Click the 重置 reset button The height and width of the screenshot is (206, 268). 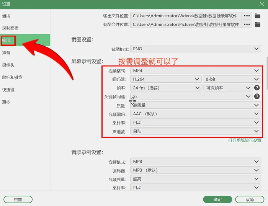point(18,199)
